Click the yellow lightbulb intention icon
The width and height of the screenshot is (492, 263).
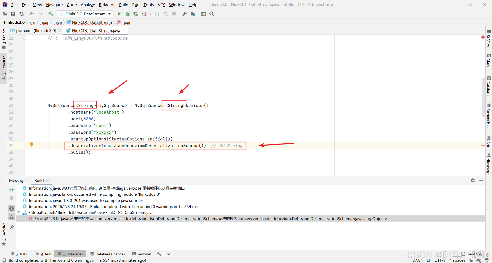32,145
